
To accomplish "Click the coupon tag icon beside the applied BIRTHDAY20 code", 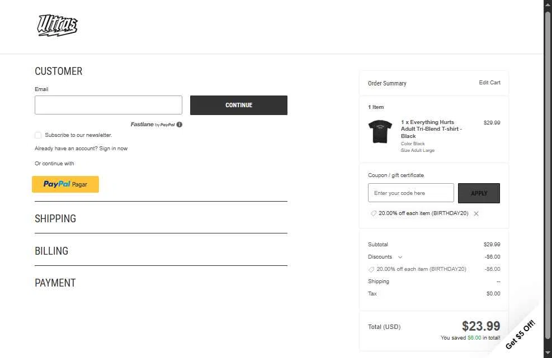I will (x=374, y=213).
